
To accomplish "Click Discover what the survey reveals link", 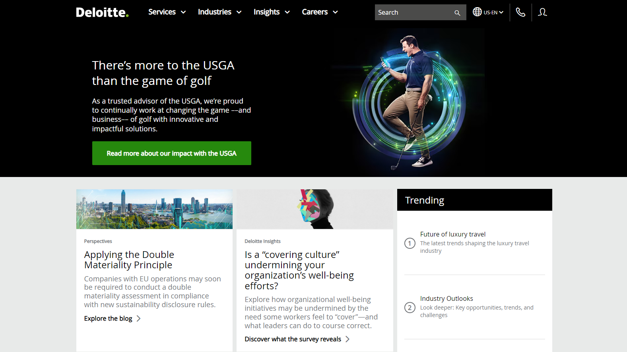I will [293, 339].
